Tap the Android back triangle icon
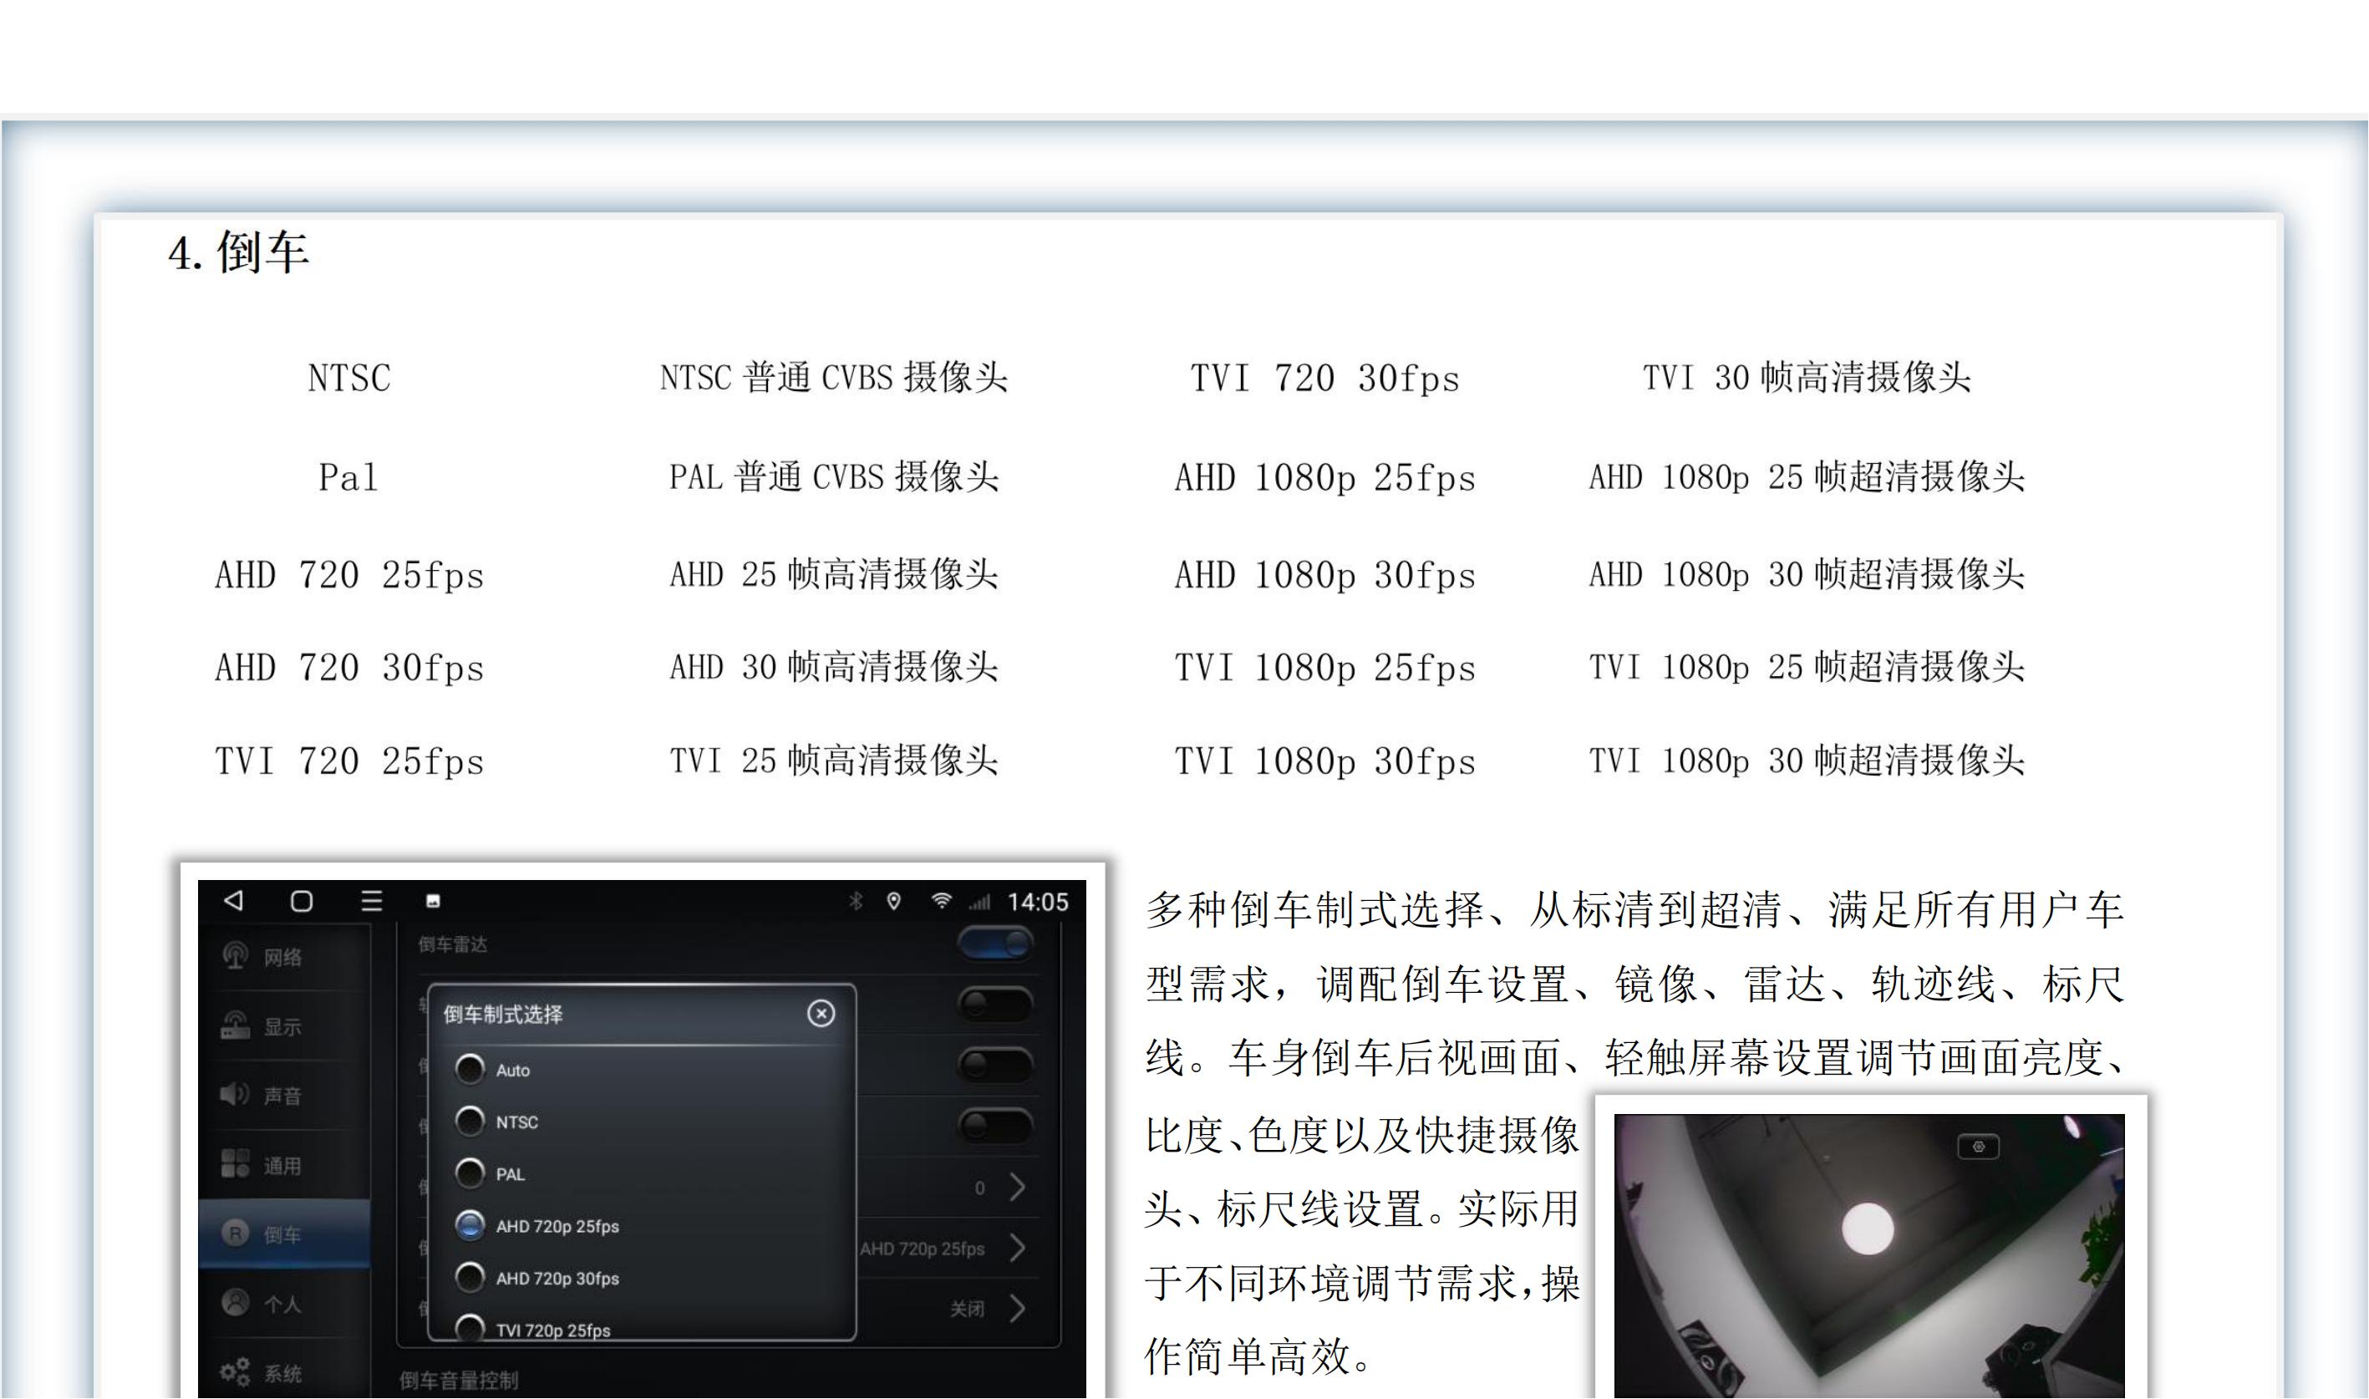The height and width of the screenshot is (1399, 2369). 234,901
